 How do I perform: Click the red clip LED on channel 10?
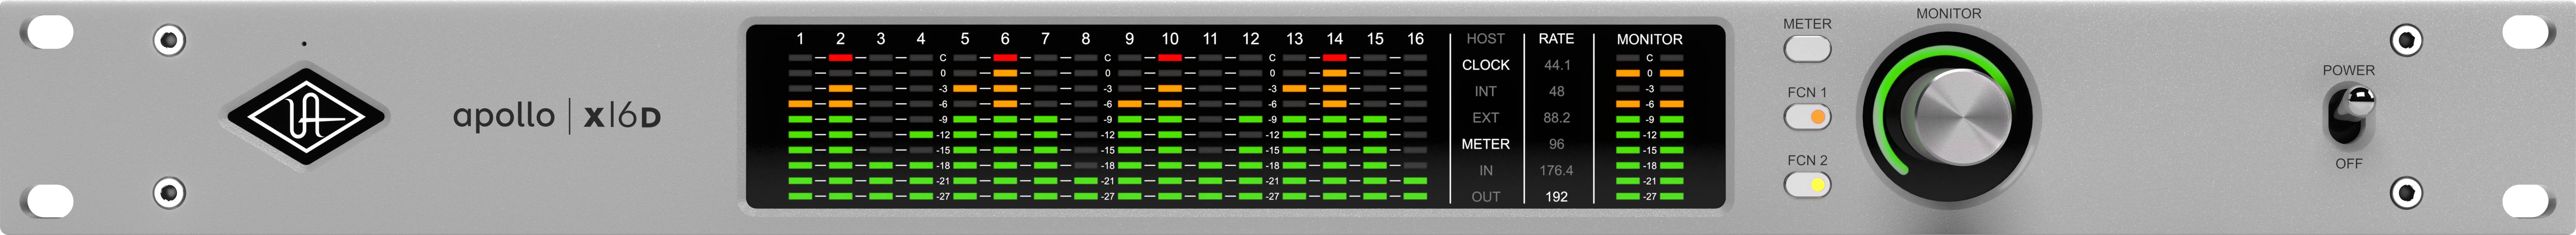[1170, 58]
